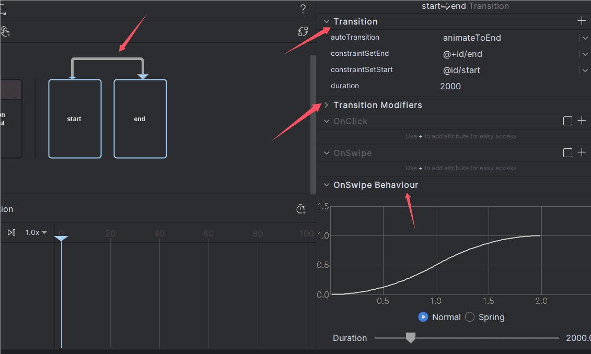Enable the OnClick checkbox
The height and width of the screenshot is (354, 591).
pos(567,121)
